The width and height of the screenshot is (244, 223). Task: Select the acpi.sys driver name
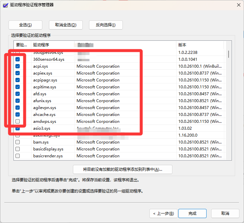point(40,66)
